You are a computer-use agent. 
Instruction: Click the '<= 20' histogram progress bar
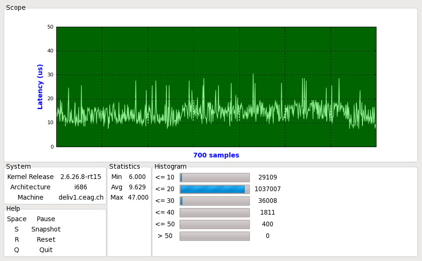[x=215, y=189]
